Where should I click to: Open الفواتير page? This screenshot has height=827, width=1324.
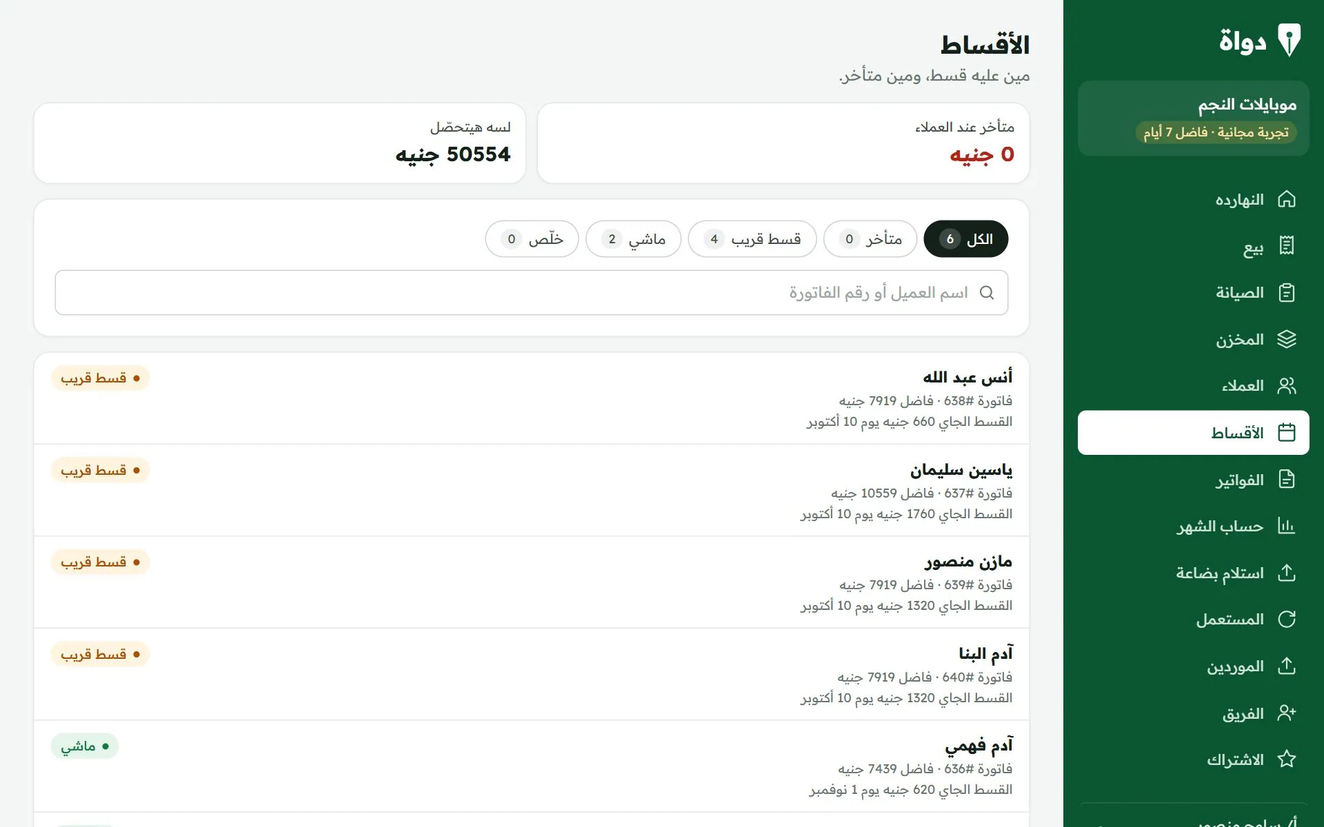(1193, 480)
